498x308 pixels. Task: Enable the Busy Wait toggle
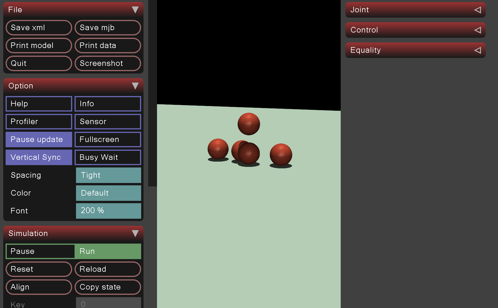(x=108, y=157)
